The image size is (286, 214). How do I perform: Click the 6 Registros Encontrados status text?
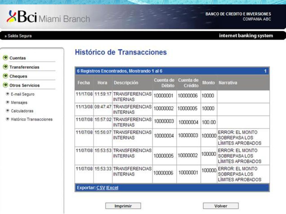click(120, 71)
